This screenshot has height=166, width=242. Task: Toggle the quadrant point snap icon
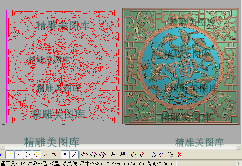click(x=36, y=155)
